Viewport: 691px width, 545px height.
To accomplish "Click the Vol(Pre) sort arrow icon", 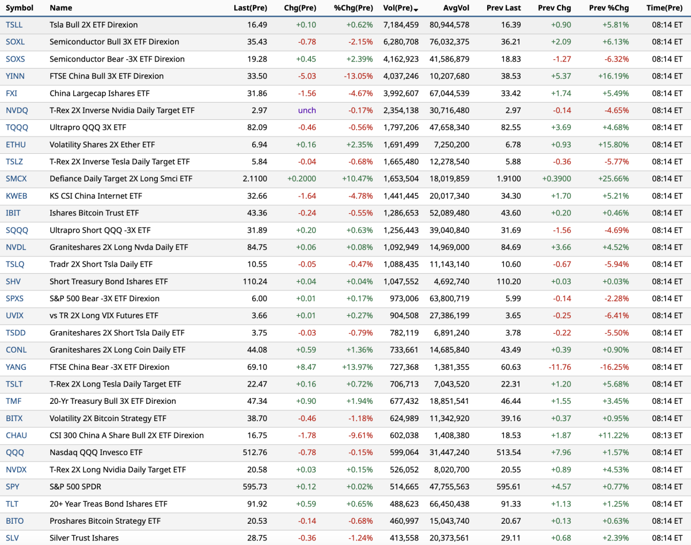I will tap(416, 9).
